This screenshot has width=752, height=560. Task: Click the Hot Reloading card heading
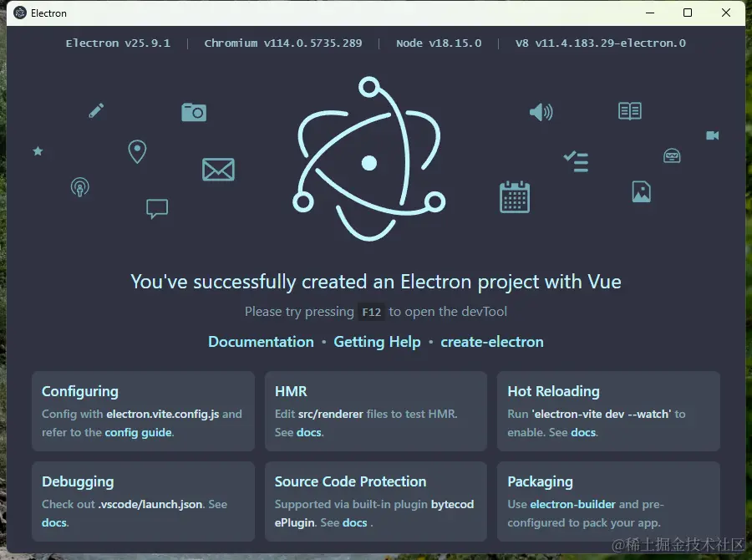(553, 391)
